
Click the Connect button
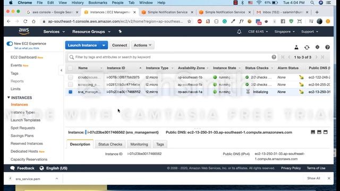pyautogui.click(x=120, y=45)
